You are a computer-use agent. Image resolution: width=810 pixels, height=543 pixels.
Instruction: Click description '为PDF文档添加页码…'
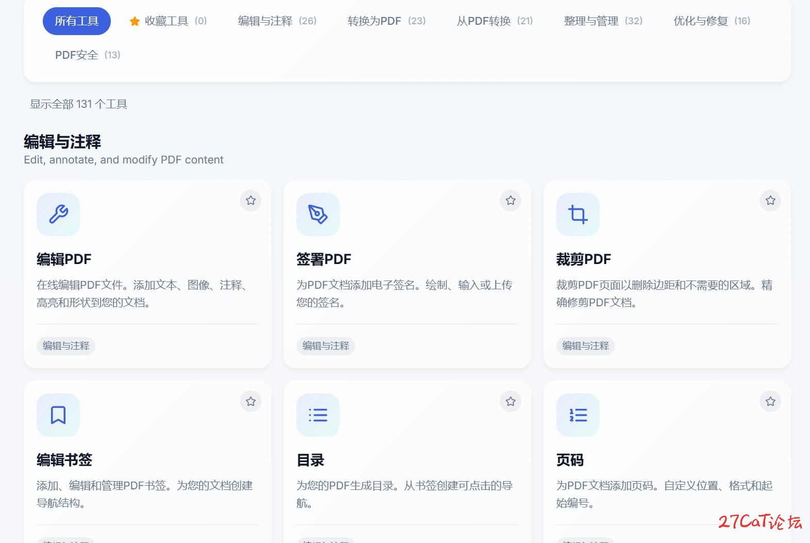pos(665,494)
